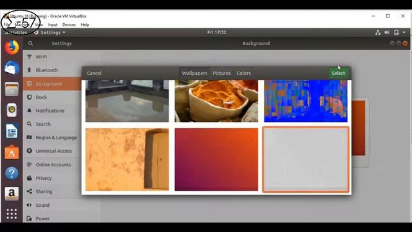The image size is (412, 232).
Task: Switch to the Pictures tab
Action: (221, 73)
